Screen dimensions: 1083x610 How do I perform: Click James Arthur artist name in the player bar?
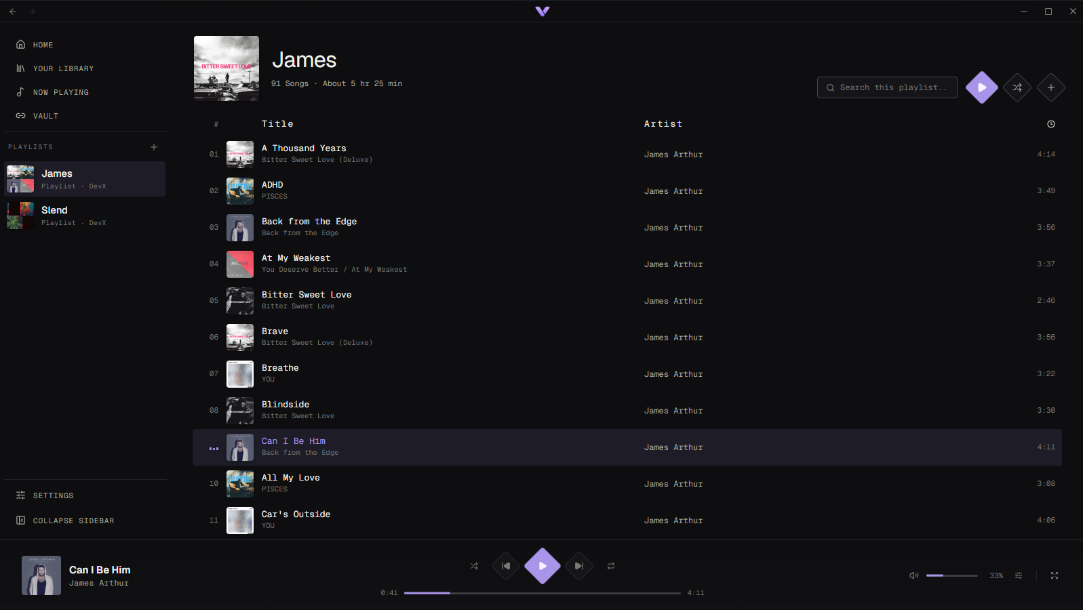click(99, 583)
